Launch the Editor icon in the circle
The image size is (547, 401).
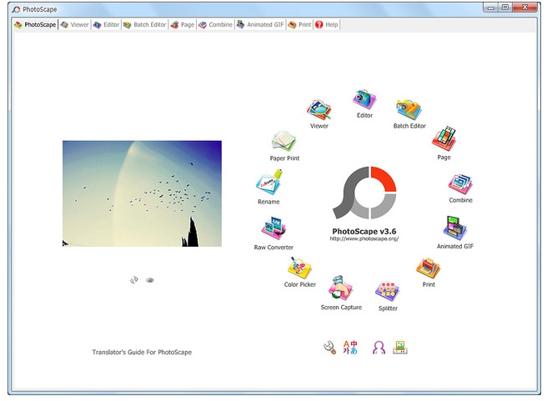(364, 99)
